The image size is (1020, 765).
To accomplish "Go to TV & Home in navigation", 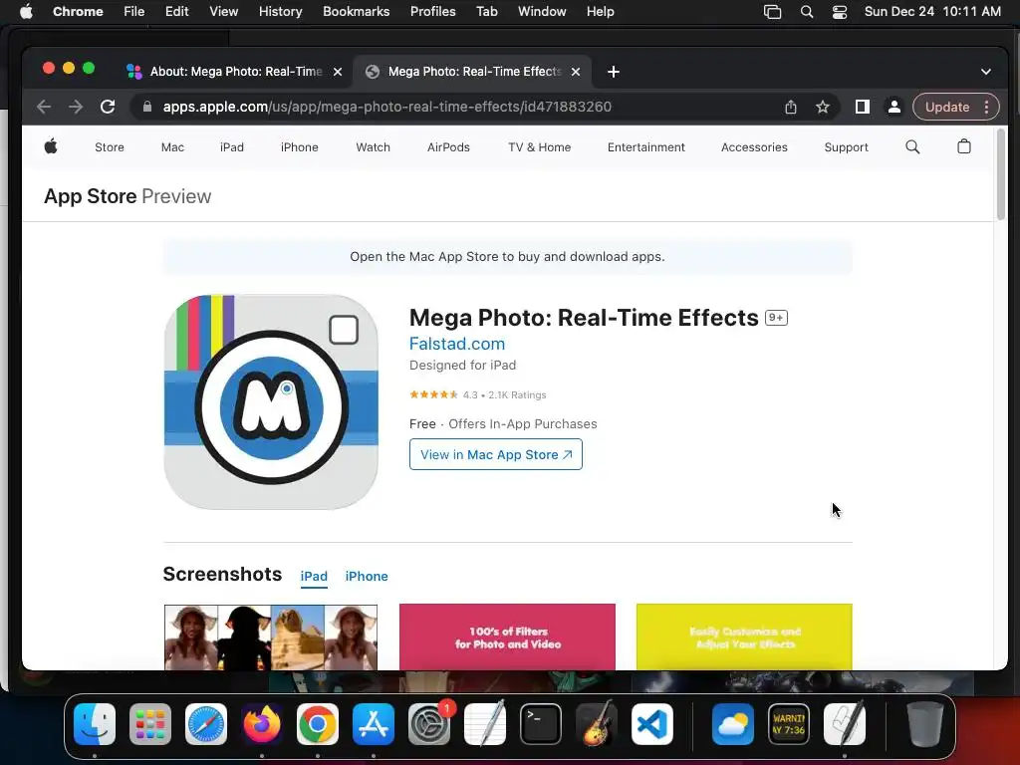I will 539,147.
